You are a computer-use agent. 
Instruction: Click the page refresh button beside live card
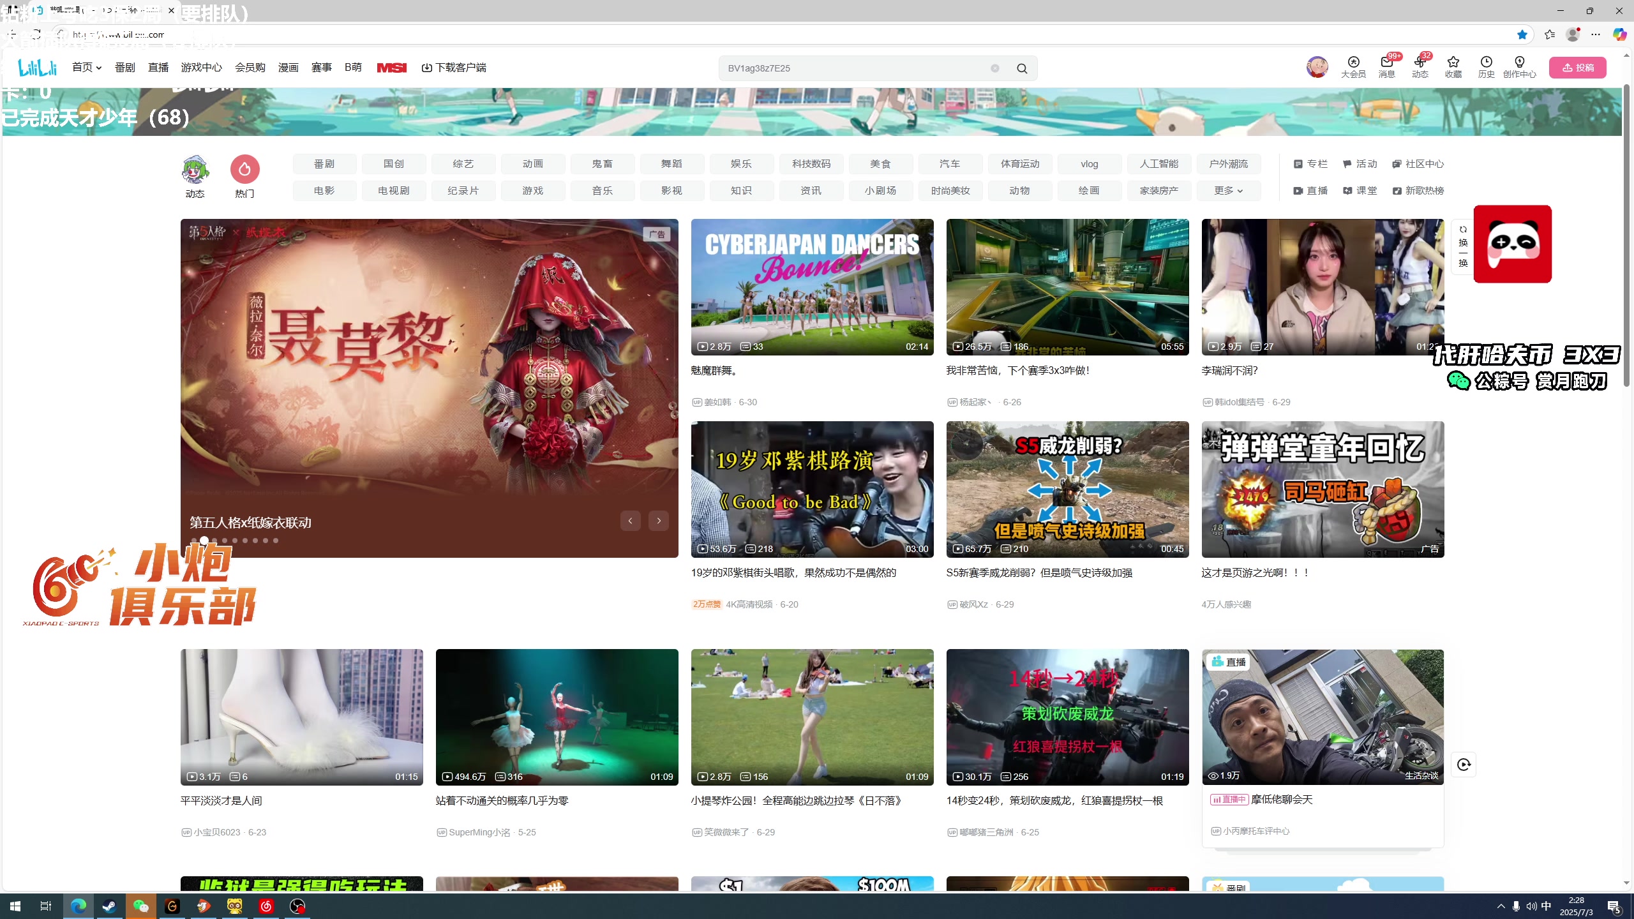click(1464, 765)
